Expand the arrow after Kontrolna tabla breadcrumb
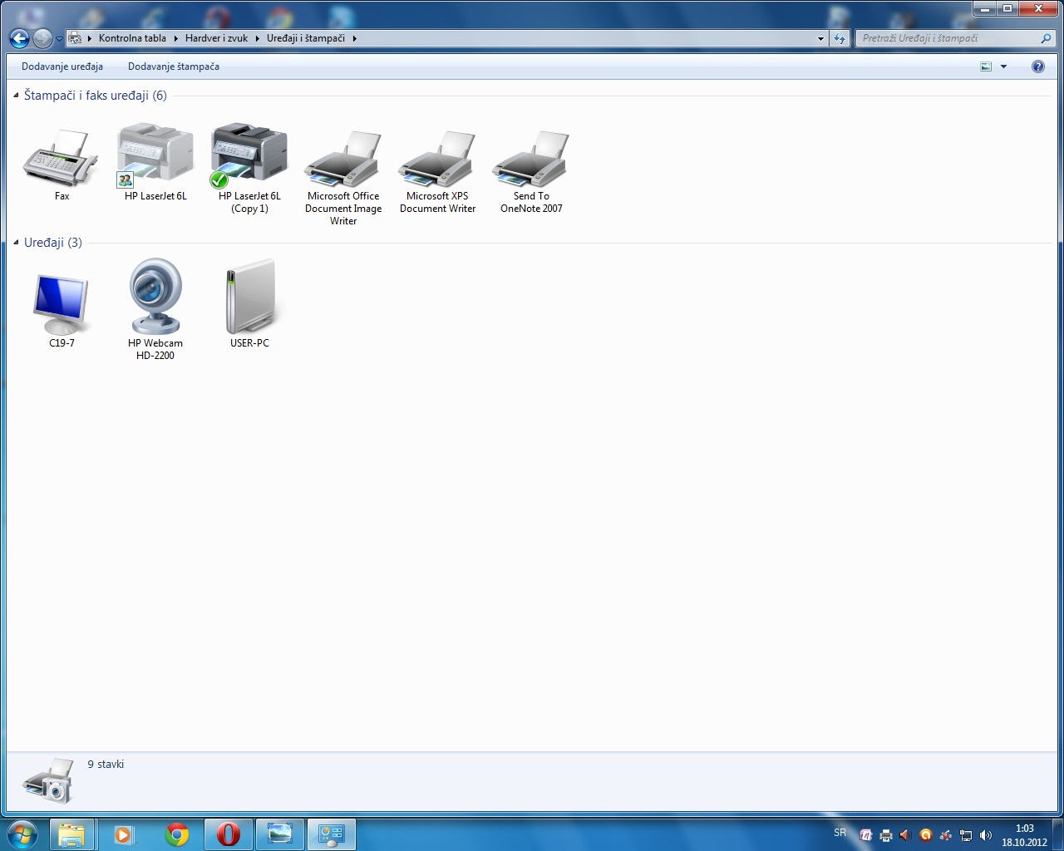 175,38
